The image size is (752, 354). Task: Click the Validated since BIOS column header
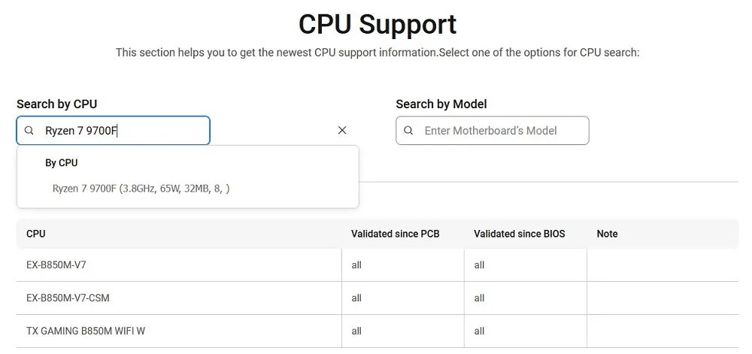[519, 234]
